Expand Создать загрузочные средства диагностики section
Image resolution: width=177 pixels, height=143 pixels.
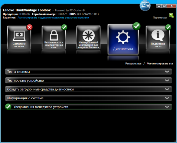point(88,89)
